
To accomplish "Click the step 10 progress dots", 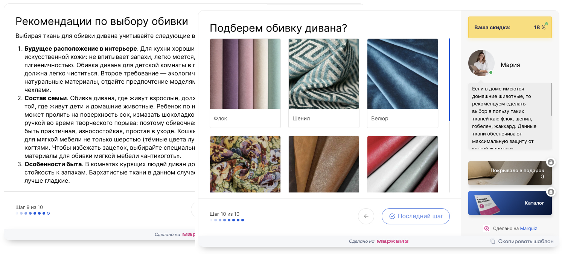I will click(227, 220).
